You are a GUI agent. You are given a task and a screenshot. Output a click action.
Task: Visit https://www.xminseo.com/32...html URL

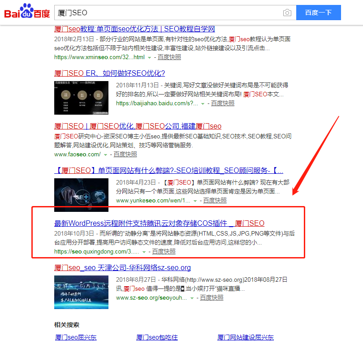coord(99,57)
